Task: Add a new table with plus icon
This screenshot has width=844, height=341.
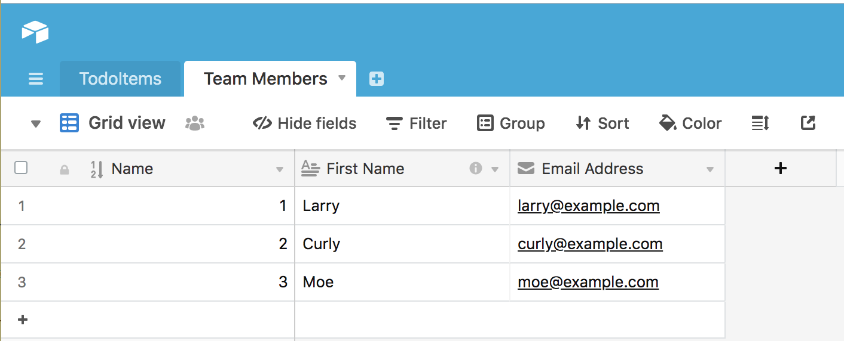Action: [x=377, y=79]
